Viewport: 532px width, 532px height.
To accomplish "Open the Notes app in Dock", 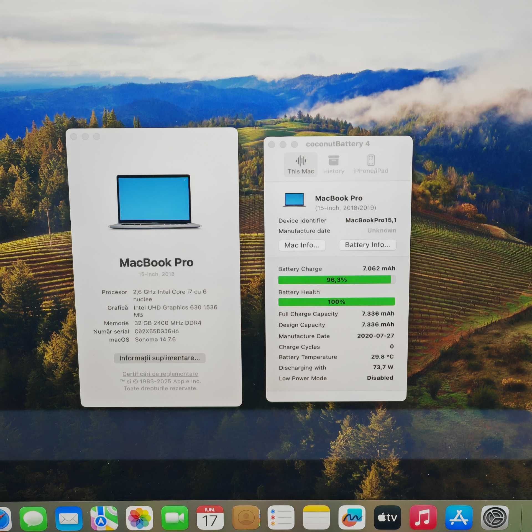I will 316,518.
